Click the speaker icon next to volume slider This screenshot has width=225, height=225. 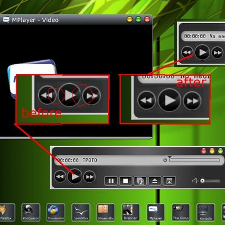pos(195,181)
